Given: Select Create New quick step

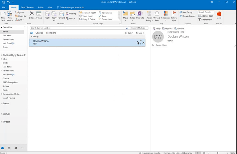Looking at the screenshot, I should (x=105, y=19).
